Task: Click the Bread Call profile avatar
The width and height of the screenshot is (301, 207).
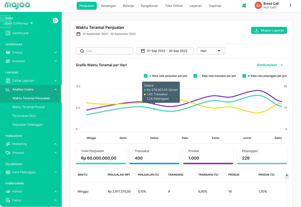Action: (x=258, y=5)
